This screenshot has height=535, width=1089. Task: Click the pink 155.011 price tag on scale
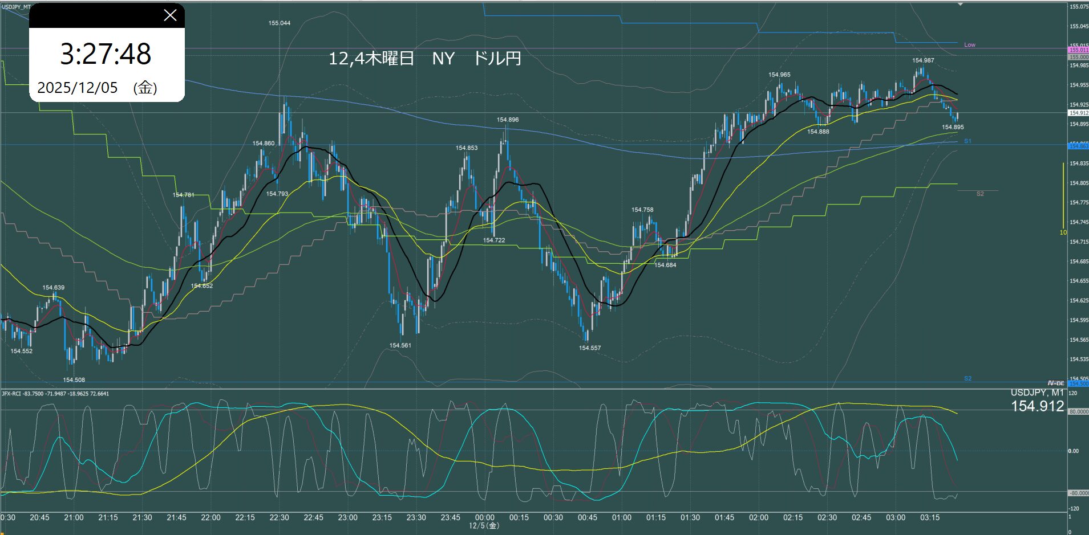tap(1078, 50)
